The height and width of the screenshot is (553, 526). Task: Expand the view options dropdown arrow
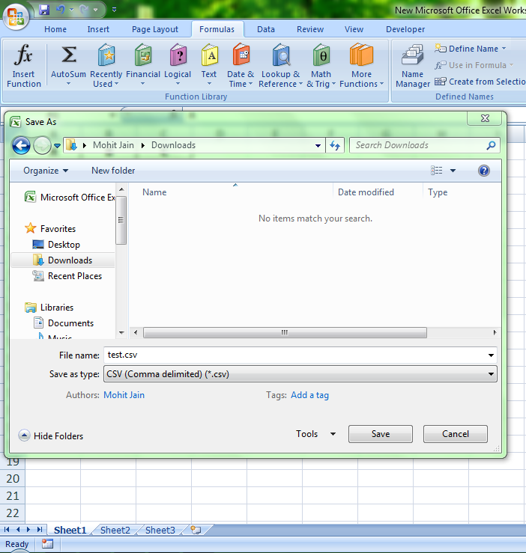[453, 171]
